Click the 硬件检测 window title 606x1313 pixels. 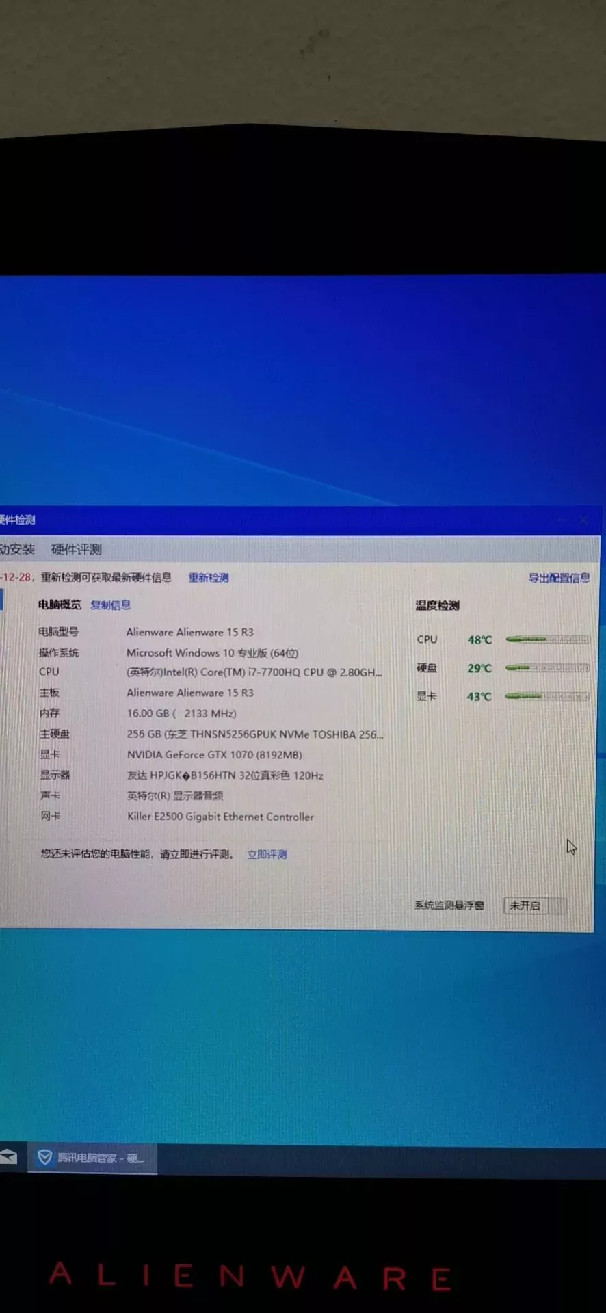point(18,520)
